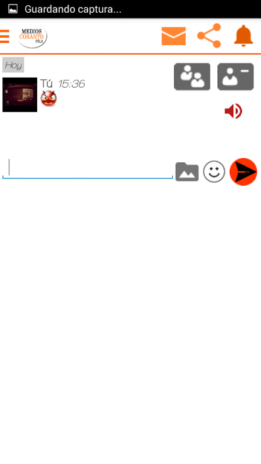
Task: Open the orange envelope mail icon
Action: 173,36
